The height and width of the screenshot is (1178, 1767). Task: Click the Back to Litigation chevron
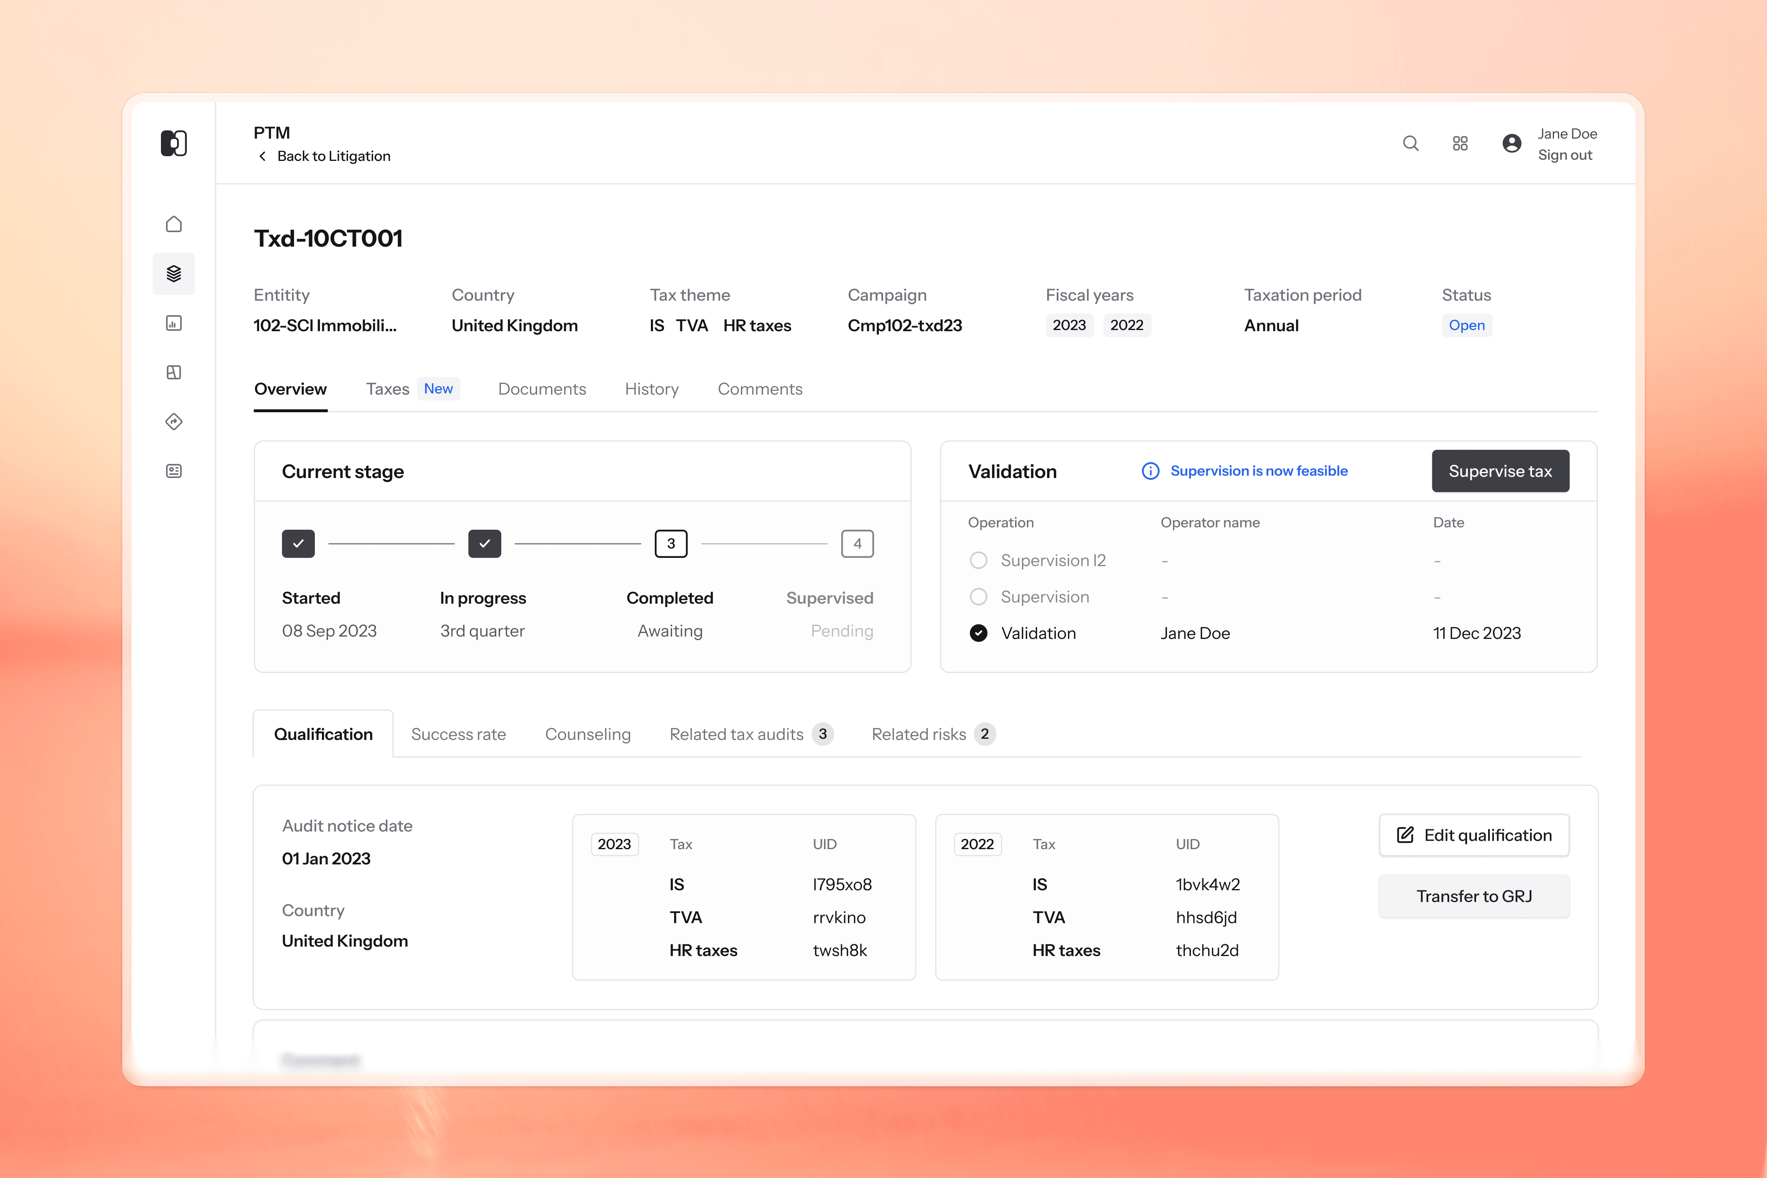tap(262, 156)
